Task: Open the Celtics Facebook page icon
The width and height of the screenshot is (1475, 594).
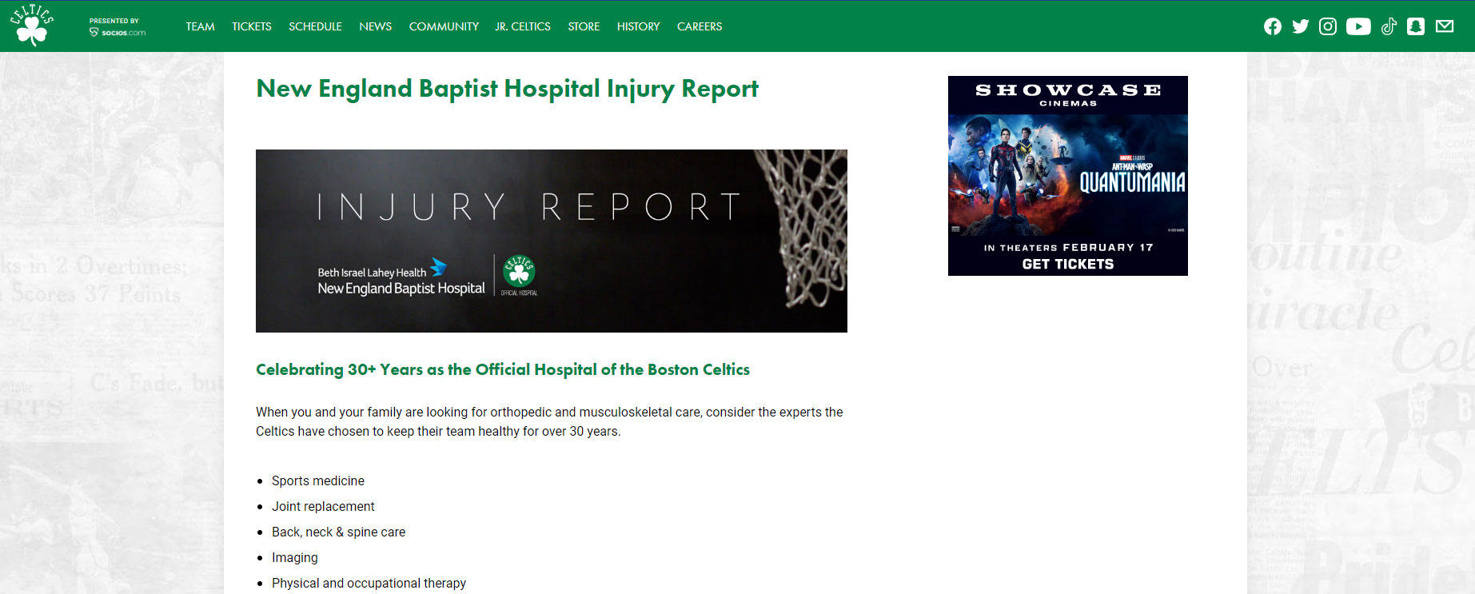Action: 1273,26
